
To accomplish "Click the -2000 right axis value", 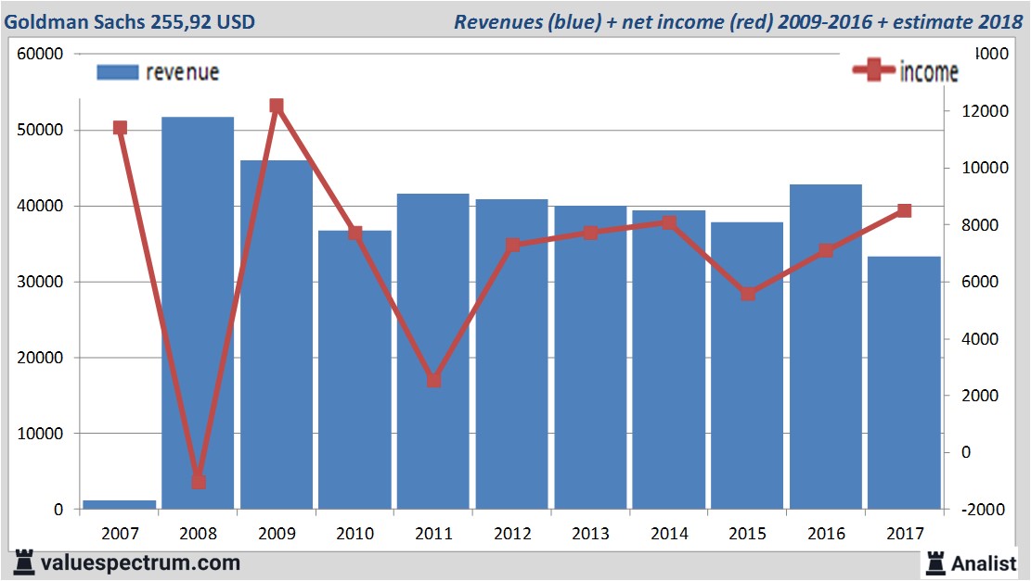I will pyautogui.click(x=983, y=510).
